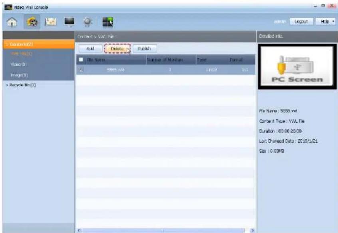Image resolution: width=338 pixels, height=233 pixels.
Task: Sort by Number of Monitors column
Action: coord(171,60)
